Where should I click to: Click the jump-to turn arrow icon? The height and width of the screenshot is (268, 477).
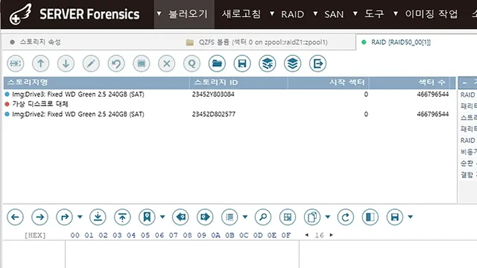[64, 217]
